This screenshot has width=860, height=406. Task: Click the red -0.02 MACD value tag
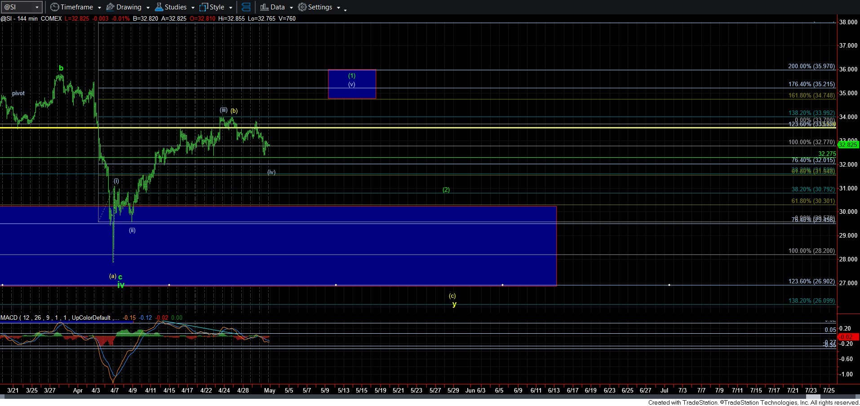(848, 337)
